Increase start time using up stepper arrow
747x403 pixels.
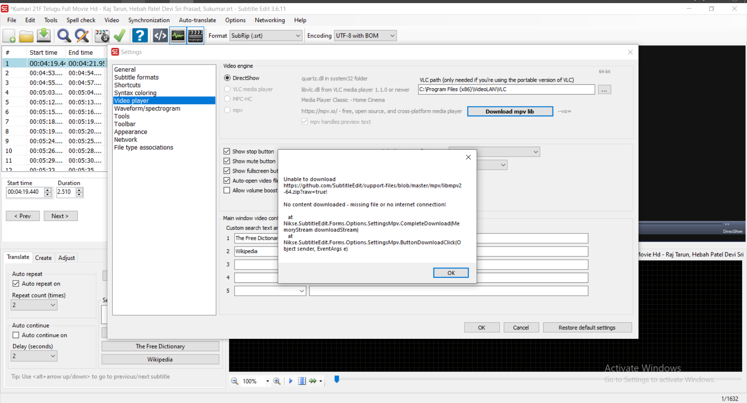pos(47,189)
